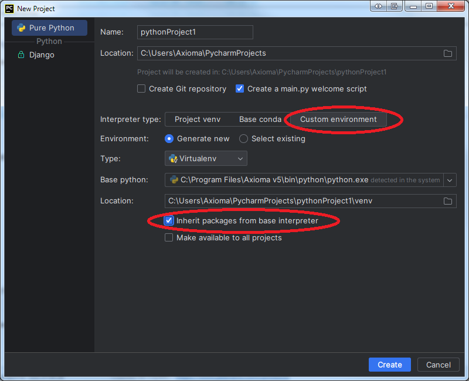Click the PyCharm logo icon in title bar

click(9, 8)
